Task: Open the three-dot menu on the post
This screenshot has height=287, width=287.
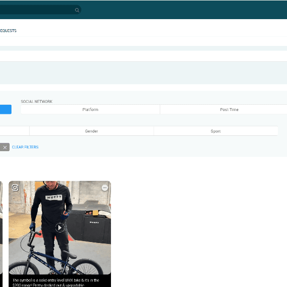Action: (105, 188)
